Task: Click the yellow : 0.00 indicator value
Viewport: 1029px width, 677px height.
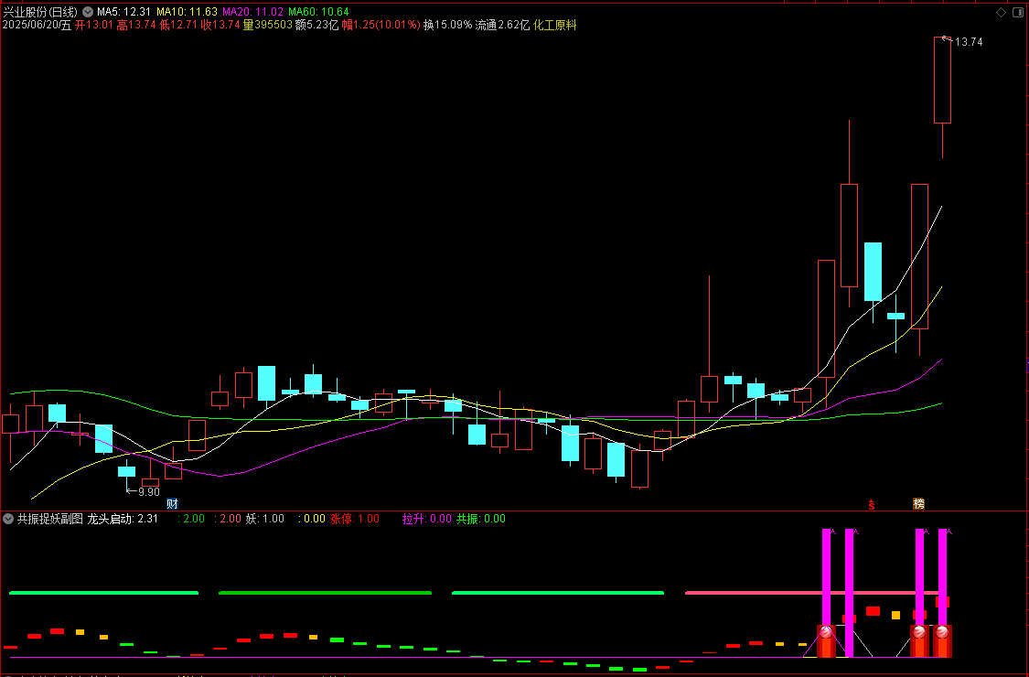Action: tap(312, 519)
